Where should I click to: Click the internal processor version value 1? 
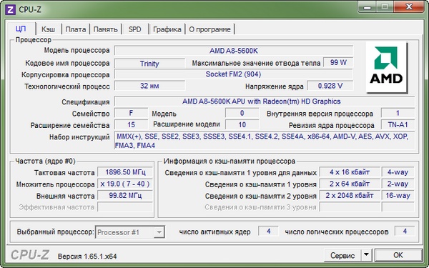[398, 113]
